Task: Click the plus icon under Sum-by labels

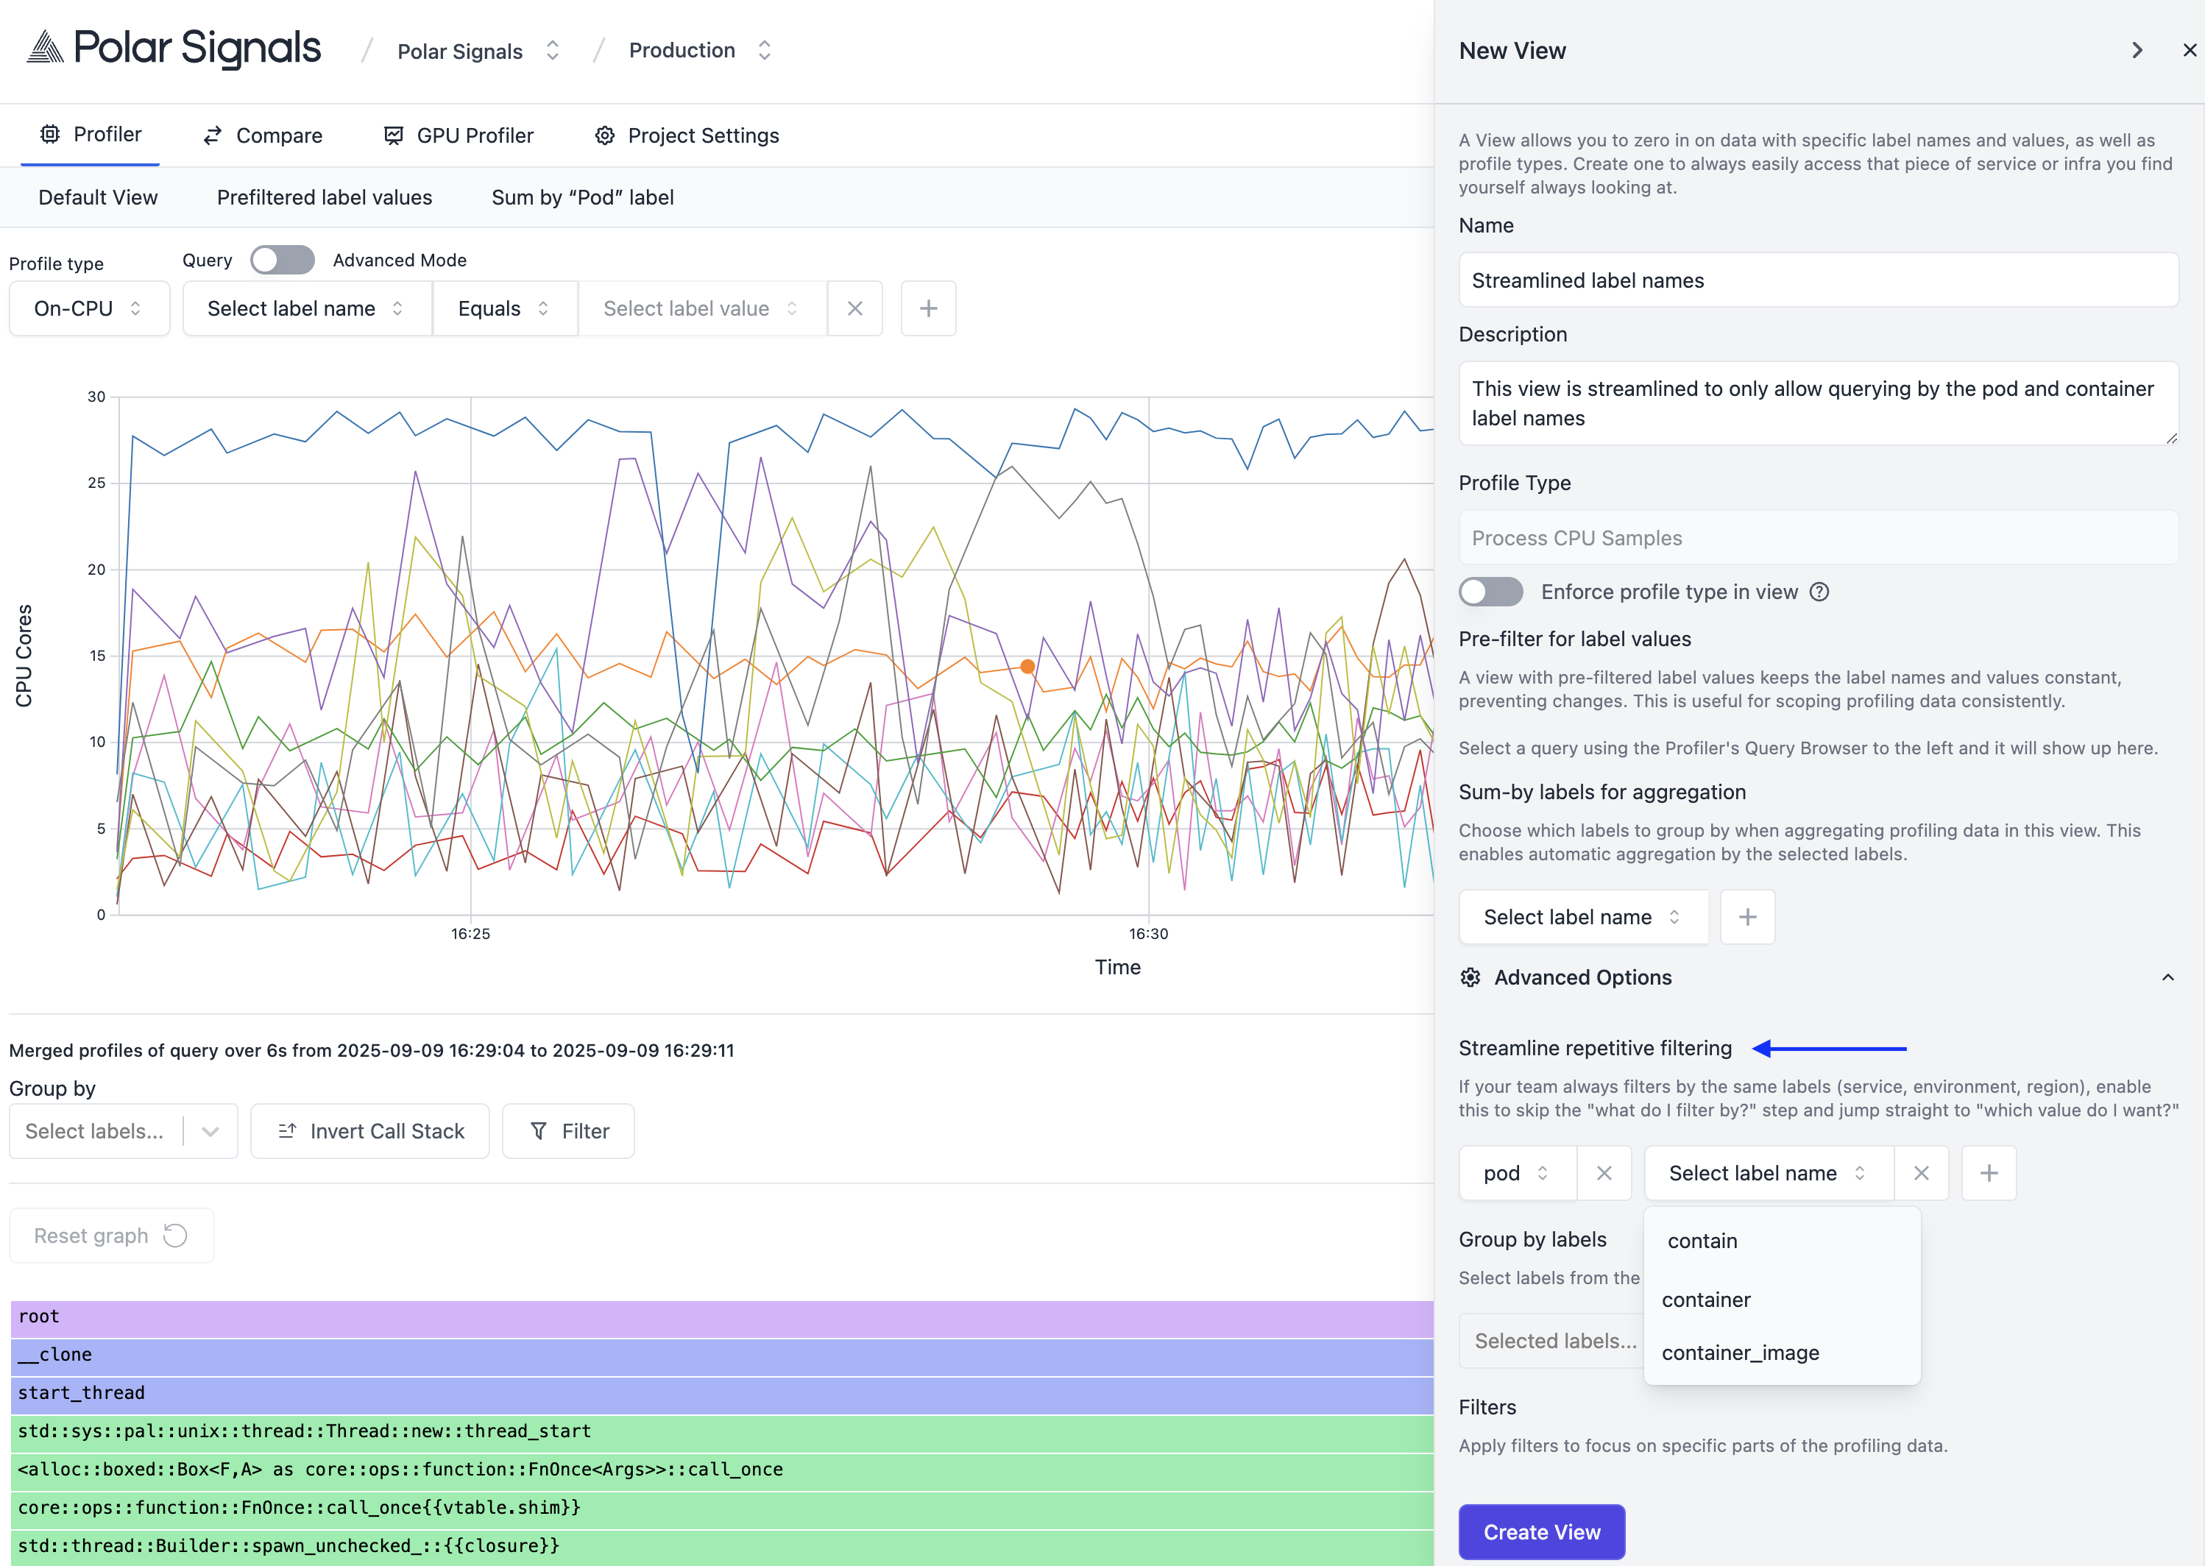Action: click(x=1747, y=917)
